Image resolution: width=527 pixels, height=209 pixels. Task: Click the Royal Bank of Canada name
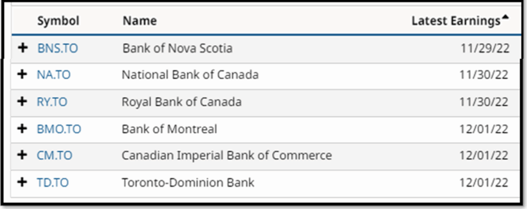181,102
